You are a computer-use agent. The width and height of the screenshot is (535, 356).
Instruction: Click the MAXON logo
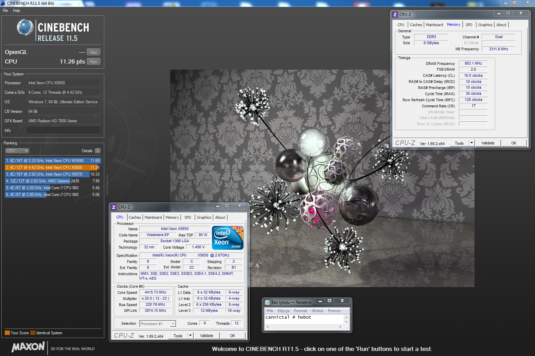coord(28,347)
